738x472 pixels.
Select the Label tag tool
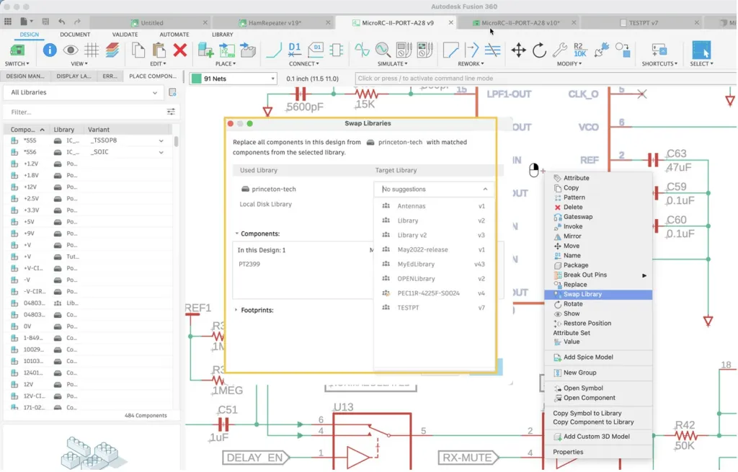tap(316, 50)
